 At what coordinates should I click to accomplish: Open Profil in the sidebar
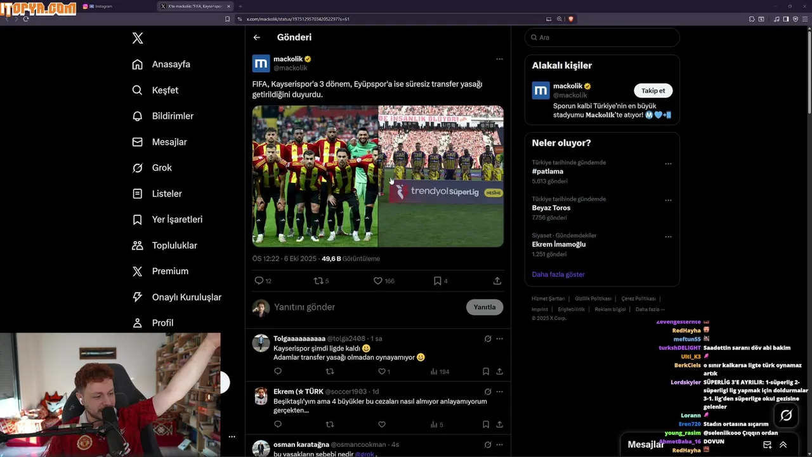tap(152, 323)
